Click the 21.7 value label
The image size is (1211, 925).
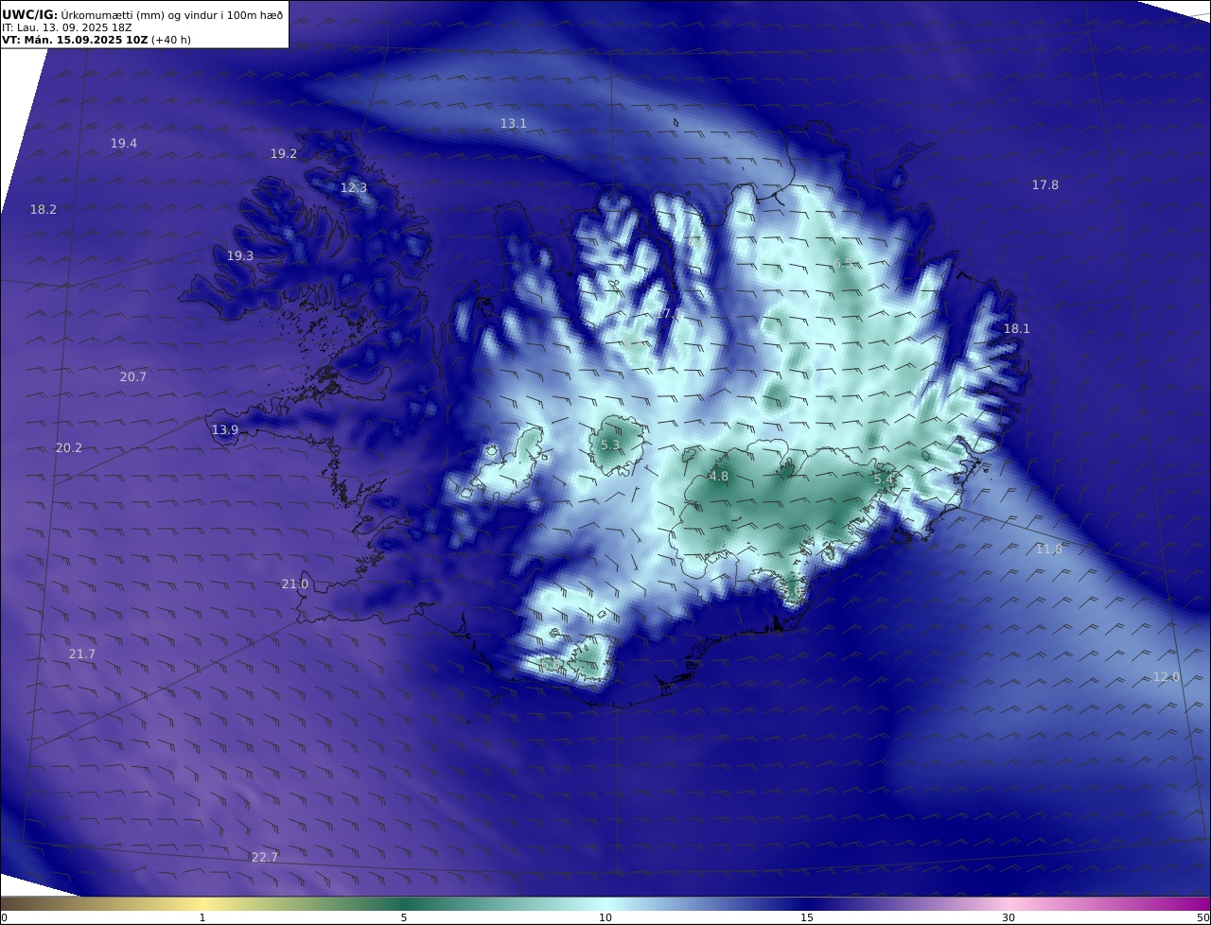click(x=82, y=654)
